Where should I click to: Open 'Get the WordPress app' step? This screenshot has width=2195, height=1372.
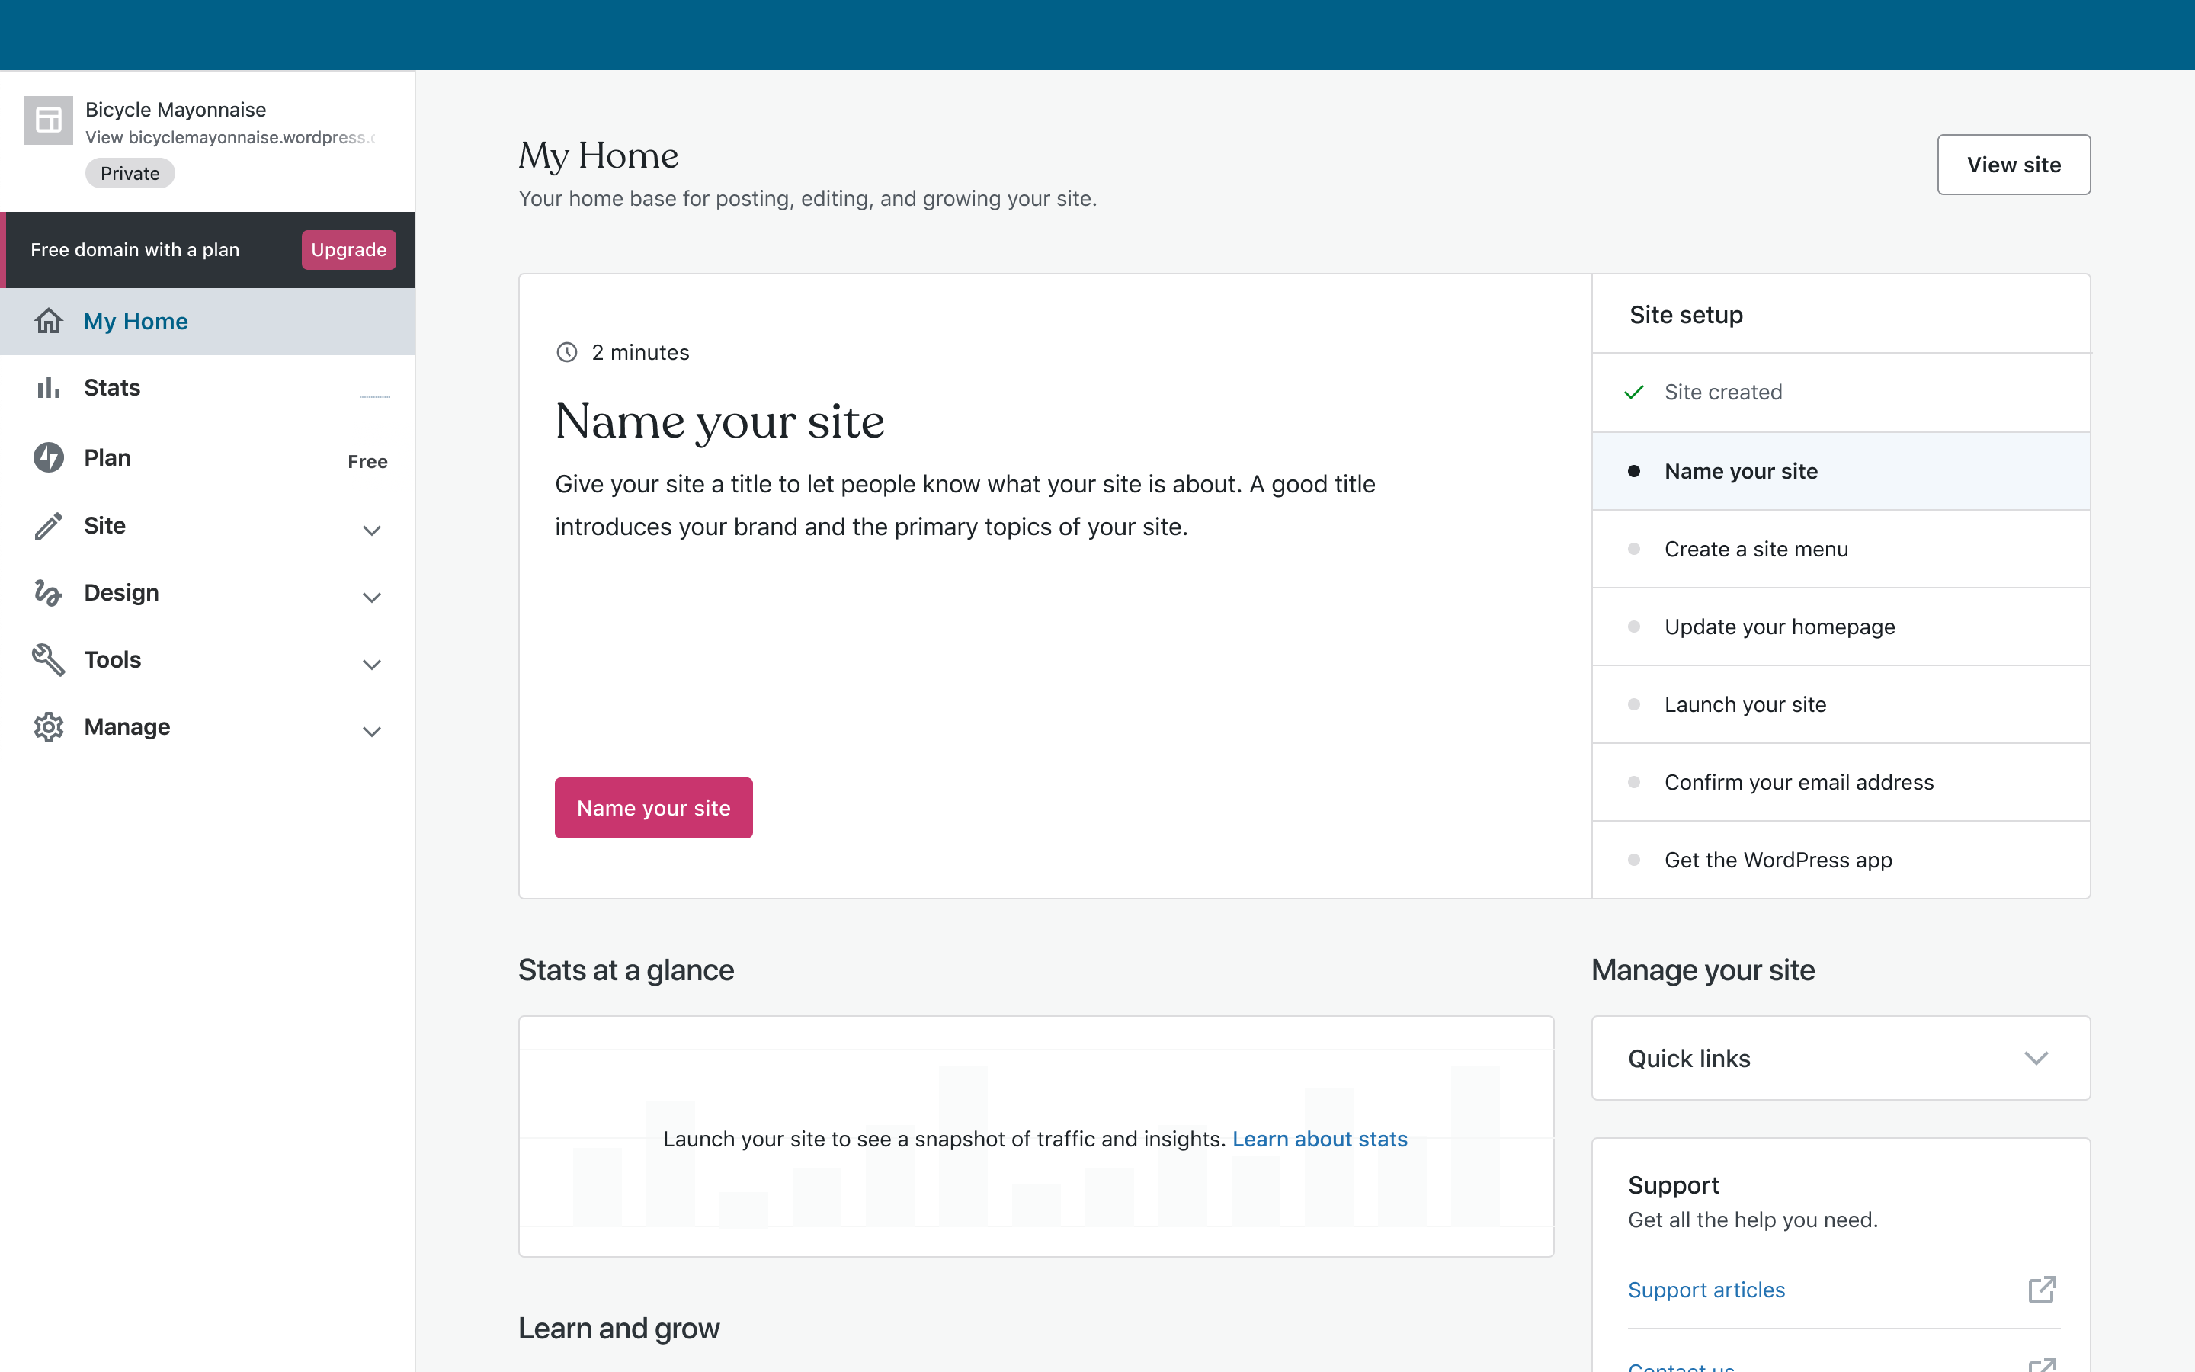(1777, 861)
